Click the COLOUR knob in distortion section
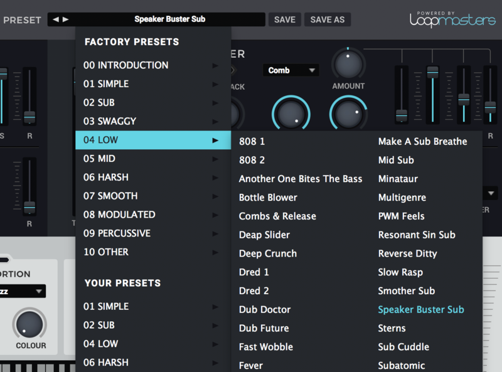Image resolution: width=502 pixels, height=372 pixels. [29, 324]
